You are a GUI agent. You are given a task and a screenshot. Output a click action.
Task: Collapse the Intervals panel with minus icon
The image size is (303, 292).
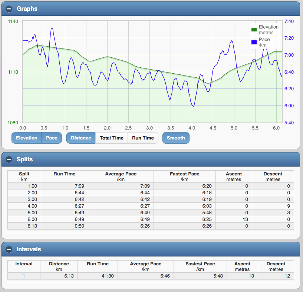9,249
